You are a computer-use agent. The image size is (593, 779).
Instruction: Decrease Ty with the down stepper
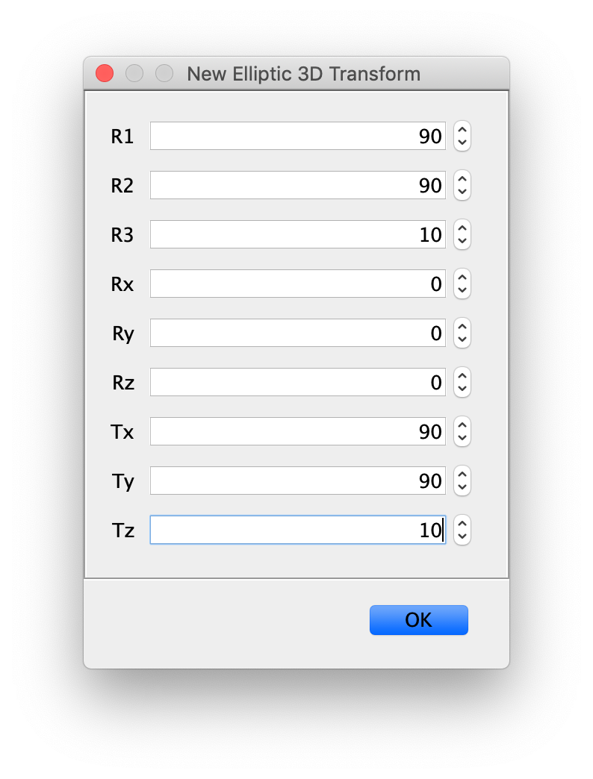(x=462, y=487)
